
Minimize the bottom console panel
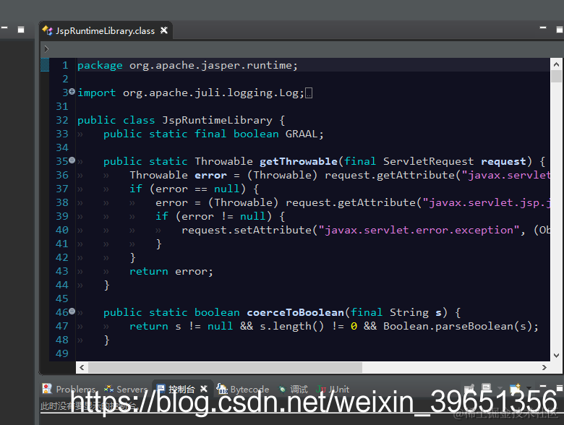pyautogui.click(x=543, y=387)
